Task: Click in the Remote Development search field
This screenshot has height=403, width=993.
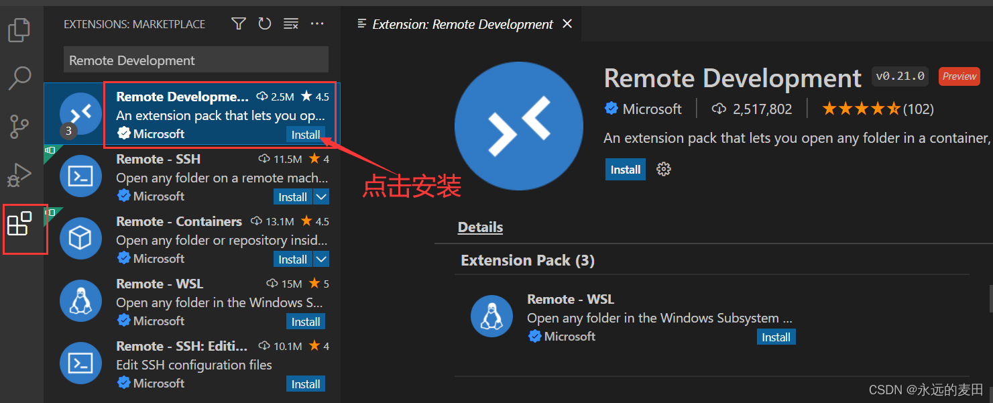Action: coord(196,60)
